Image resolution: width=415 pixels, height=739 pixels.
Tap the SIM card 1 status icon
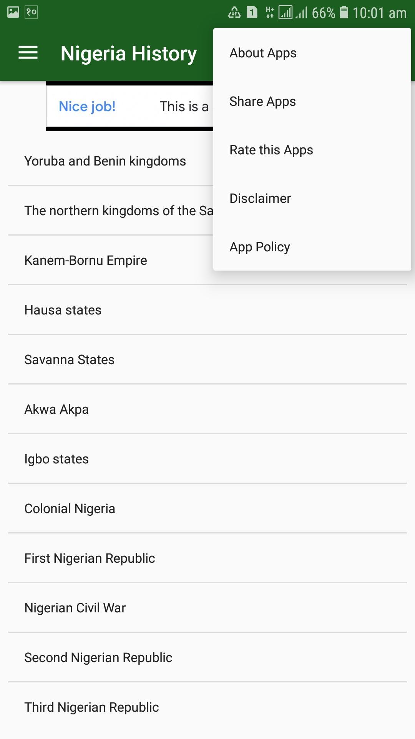click(x=252, y=12)
